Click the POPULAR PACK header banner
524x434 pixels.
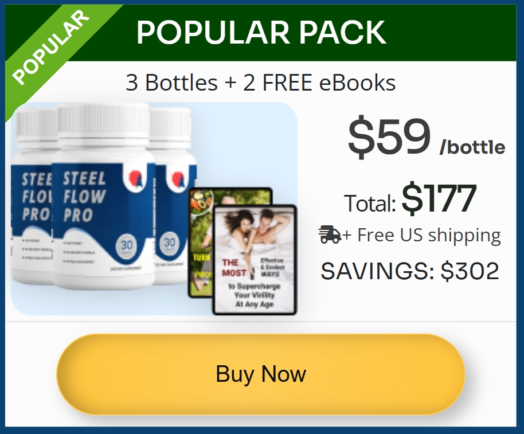(261, 33)
